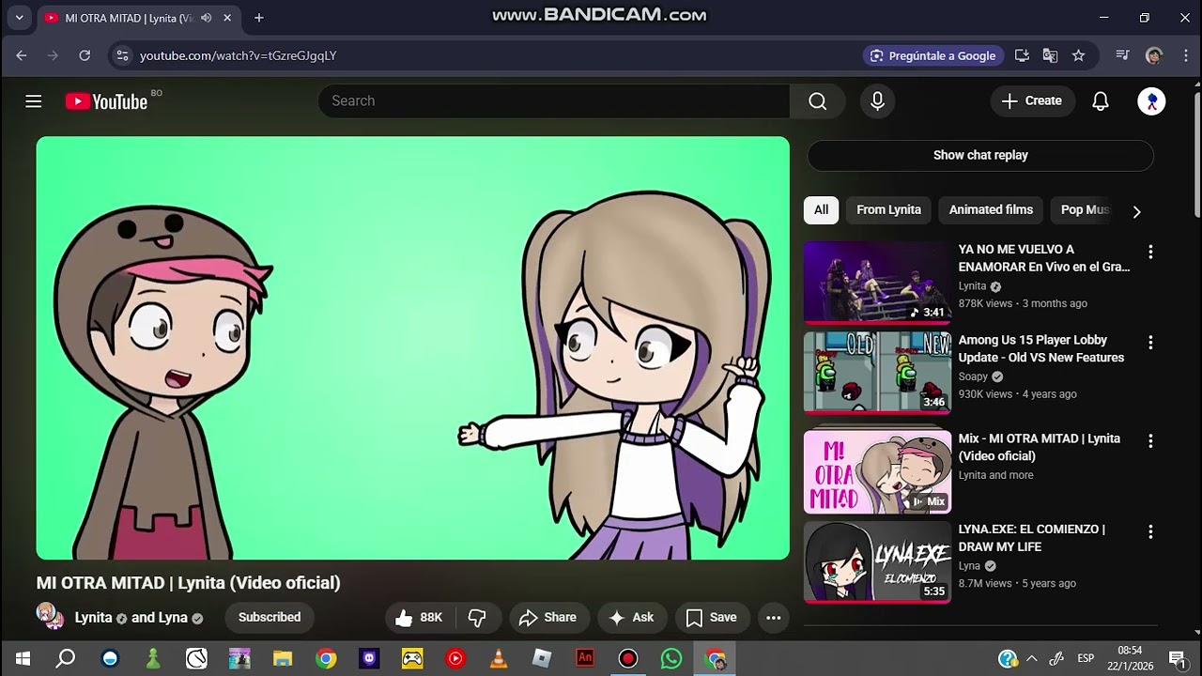Share the video
The width and height of the screenshot is (1202, 676).
point(547,617)
